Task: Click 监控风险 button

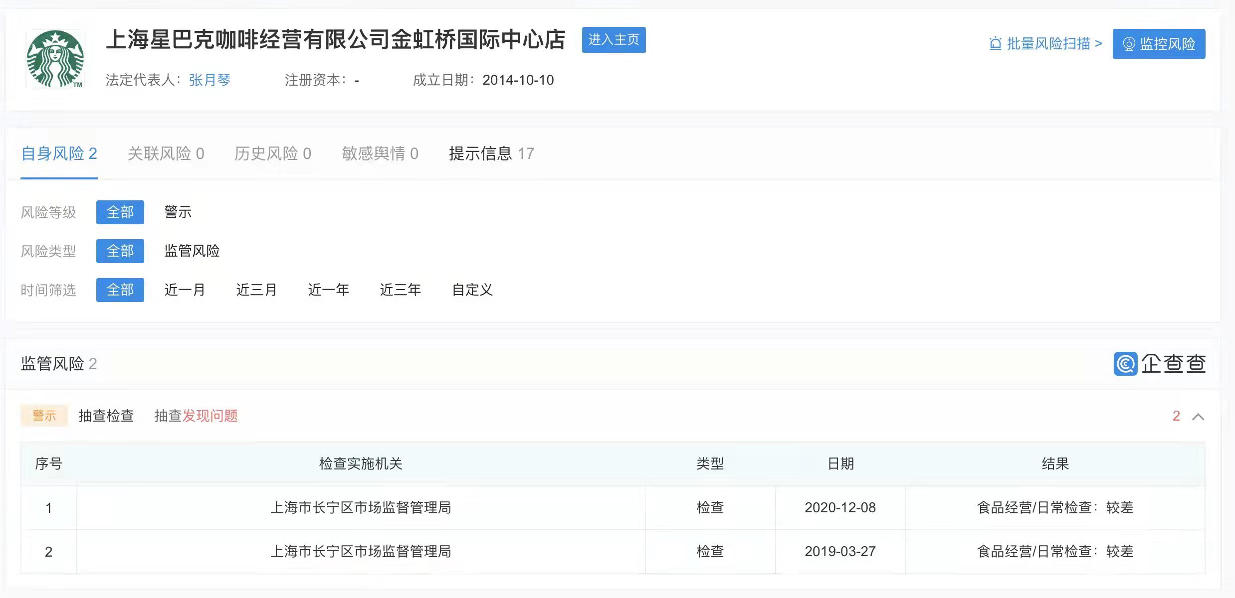Action: (1159, 44)
